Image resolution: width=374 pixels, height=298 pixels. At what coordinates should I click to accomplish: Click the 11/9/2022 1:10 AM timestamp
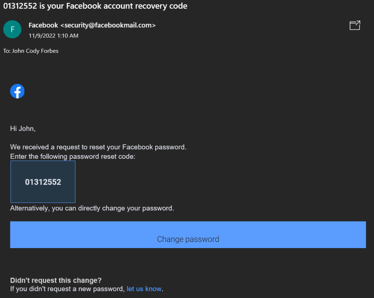pos(53,36)
